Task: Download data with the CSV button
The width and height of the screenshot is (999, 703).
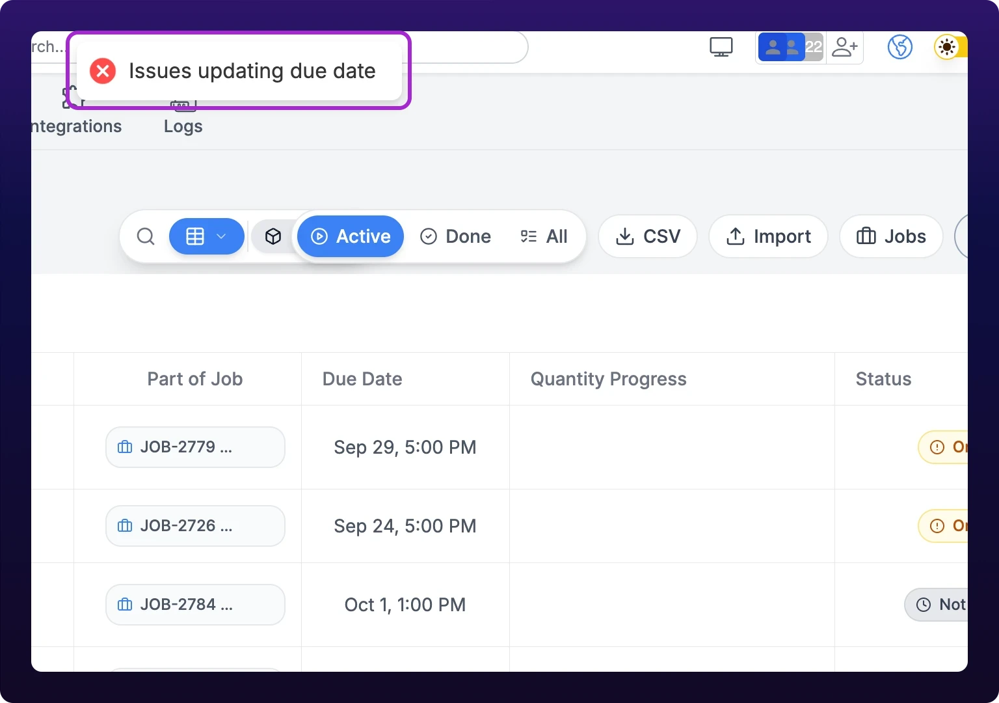Action: point(648,236)
